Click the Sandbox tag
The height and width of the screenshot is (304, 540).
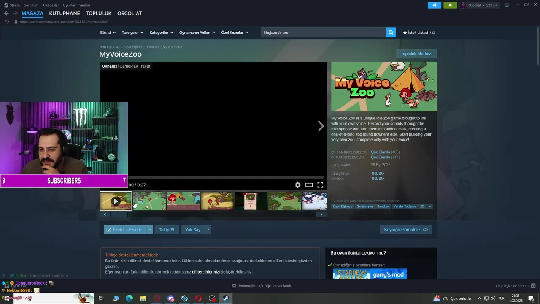pos(383,206)
